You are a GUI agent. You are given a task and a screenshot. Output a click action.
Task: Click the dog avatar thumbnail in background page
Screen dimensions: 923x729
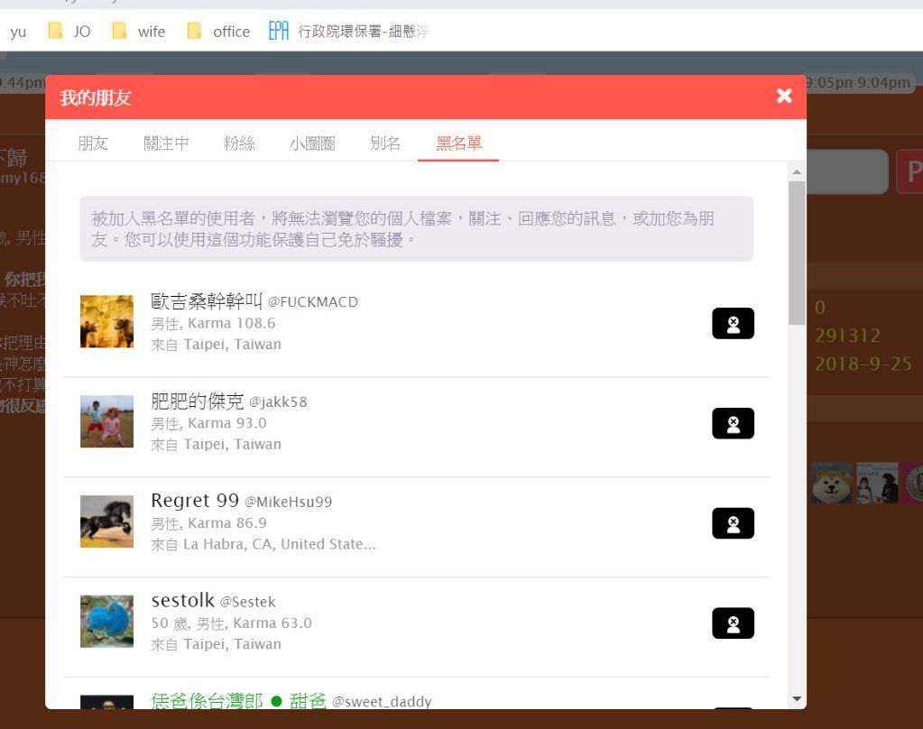831,483
